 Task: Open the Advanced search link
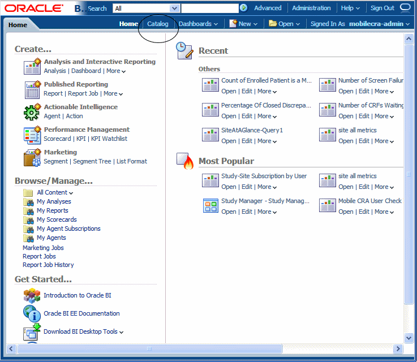tap(268, 8)
